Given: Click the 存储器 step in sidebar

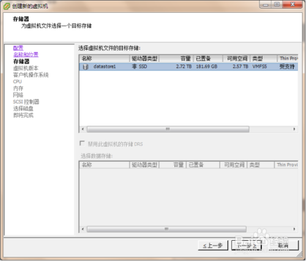Looking at the screenshot, I should (x=21, y=61).
